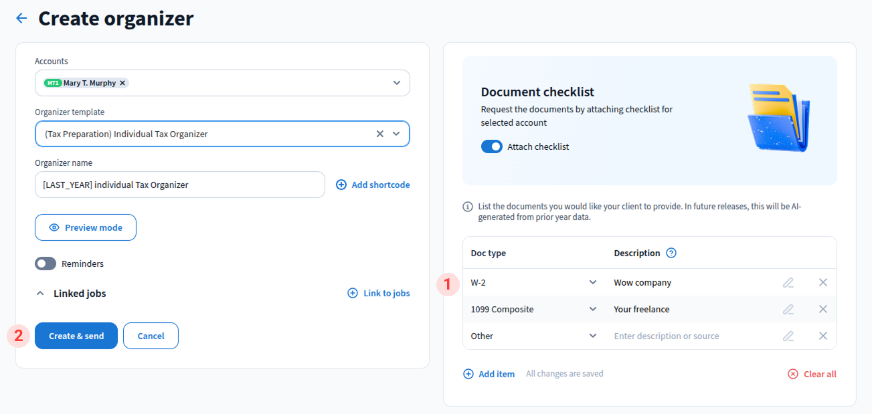This screenshot has height=414, width=872.
Task: Click the Create & send button
Action: (x=76, y=336)
